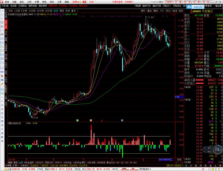This screenshot has height=171, width=223.
Task: Open the 工具 menu
Action: (x=59, y=2)
